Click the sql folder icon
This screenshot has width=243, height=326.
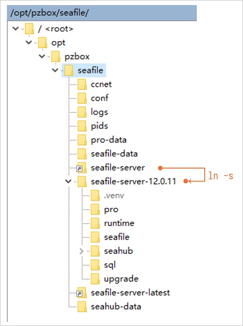[95, 265]
